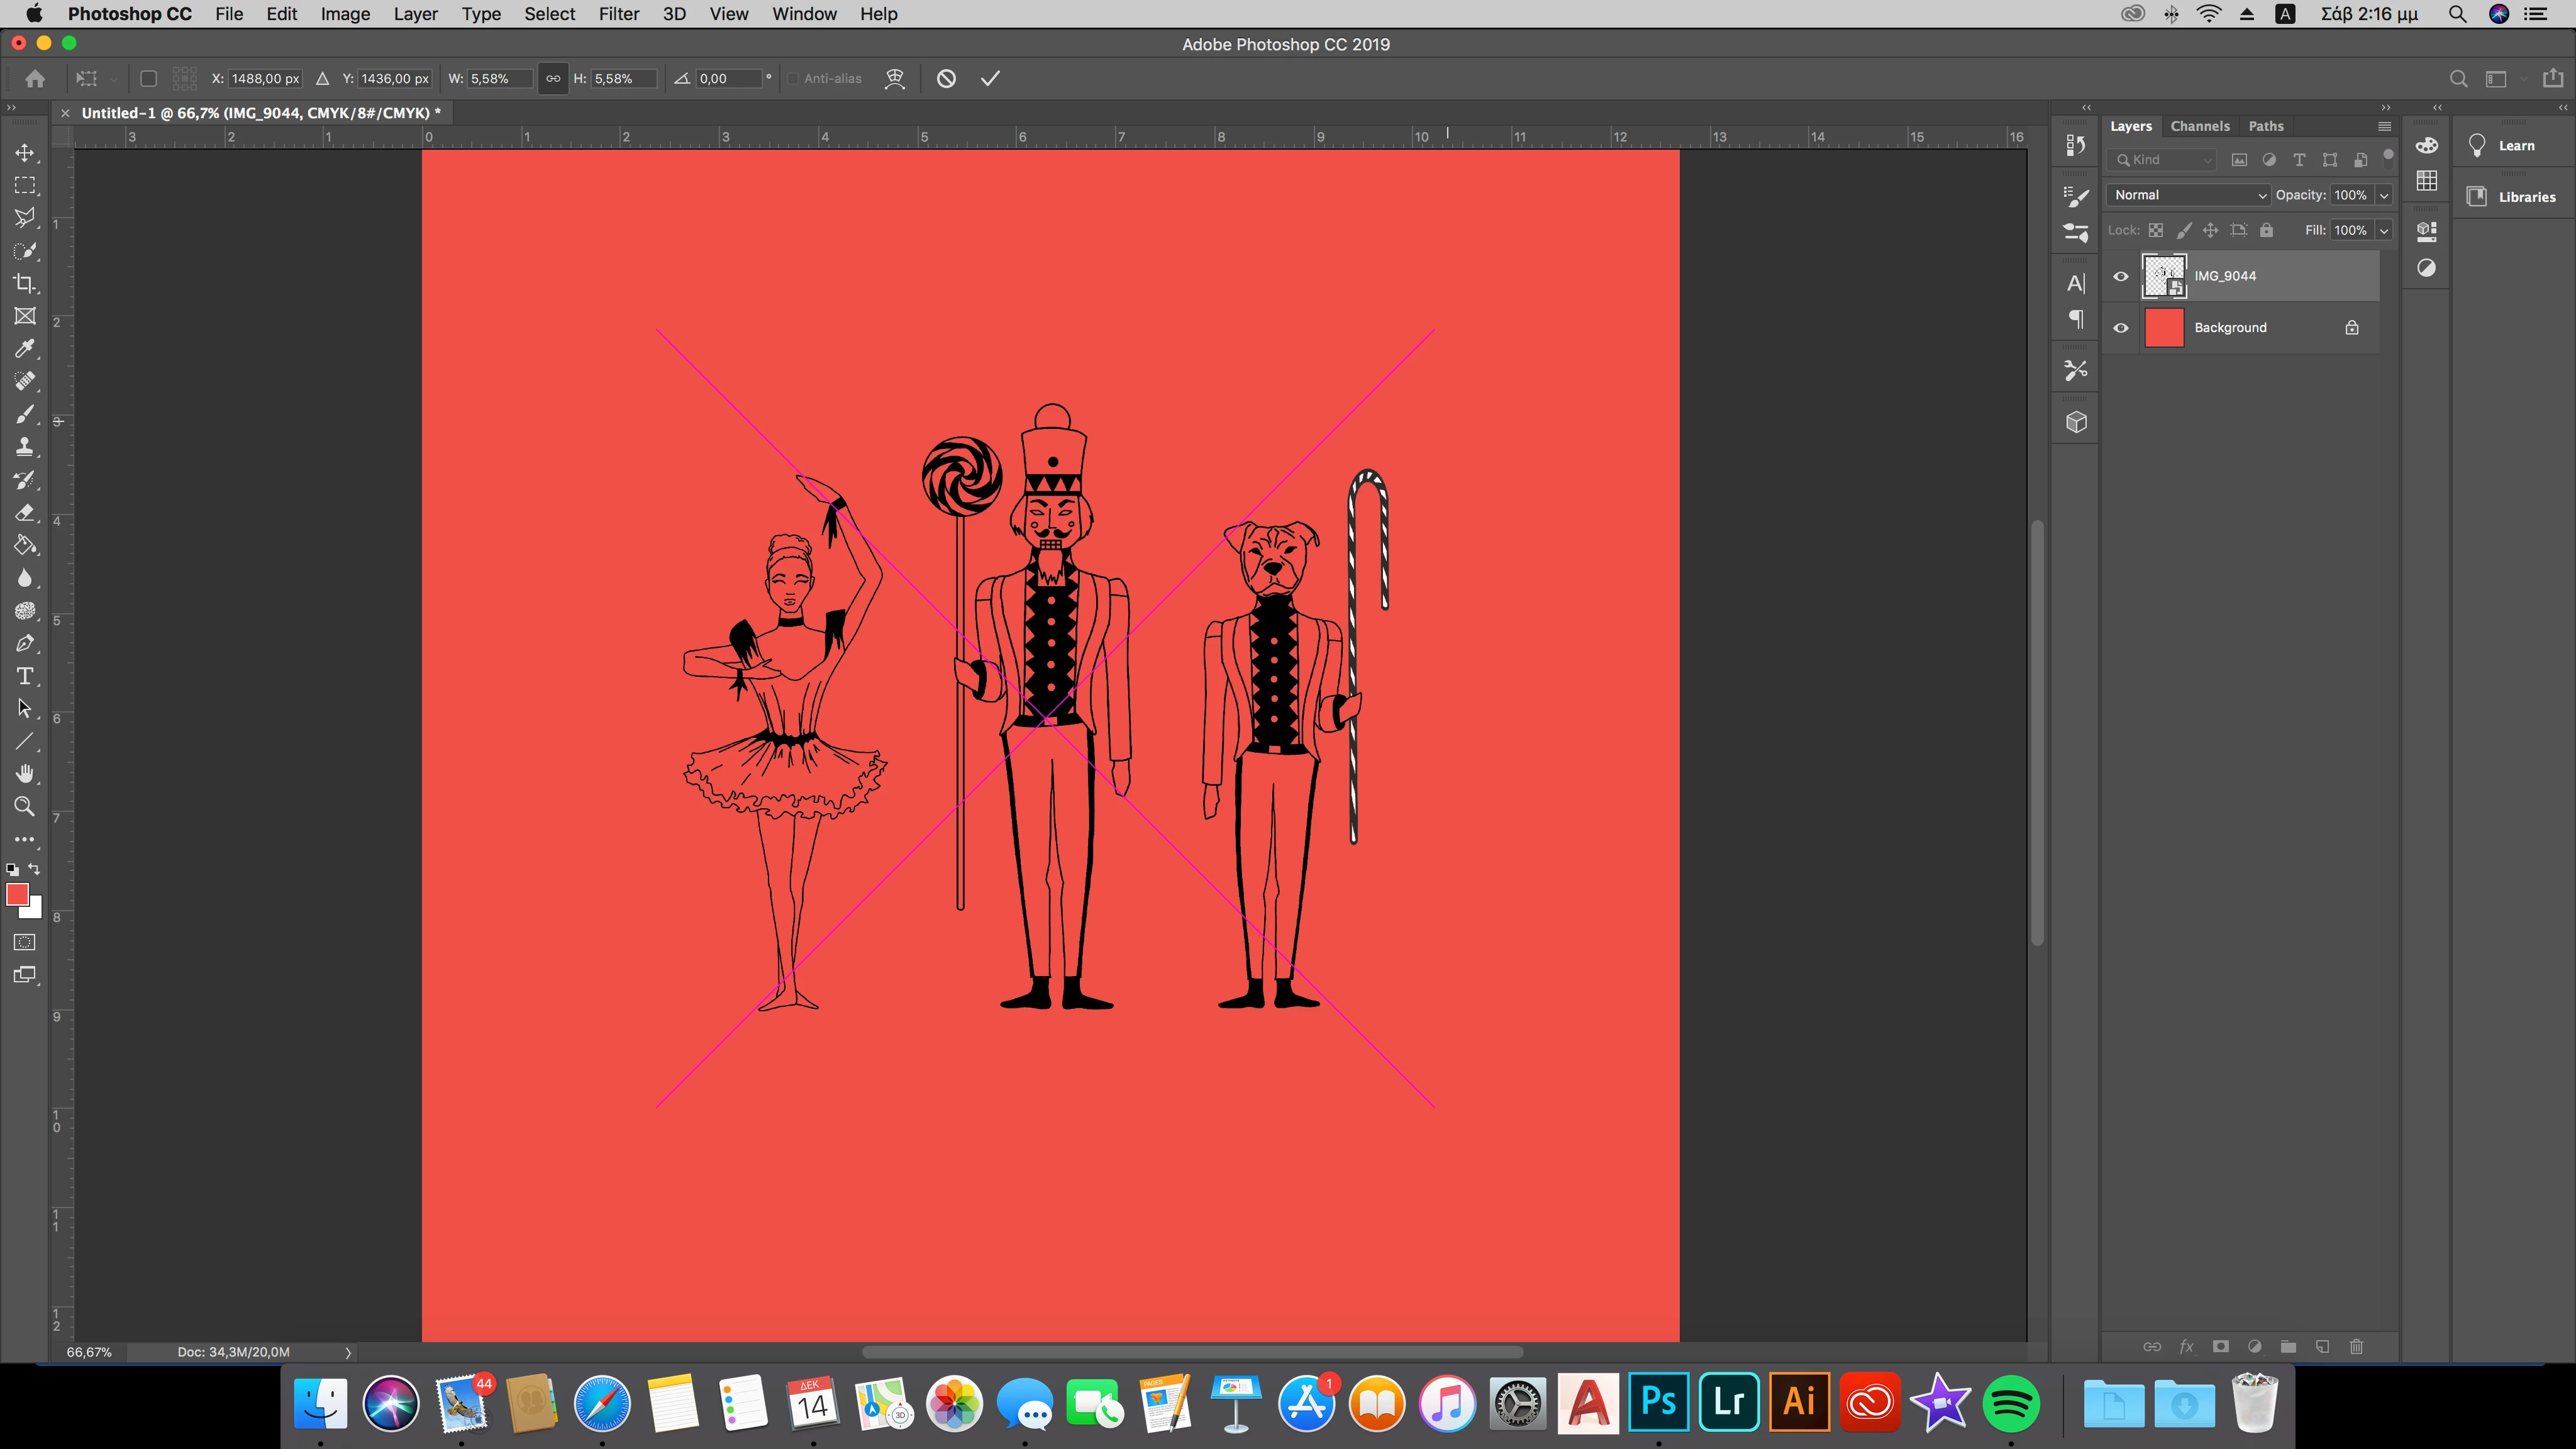Open the Kind layer filter dropdown
Viewport: 2576px width, 1449px height.
click(x=2162, y=160)
